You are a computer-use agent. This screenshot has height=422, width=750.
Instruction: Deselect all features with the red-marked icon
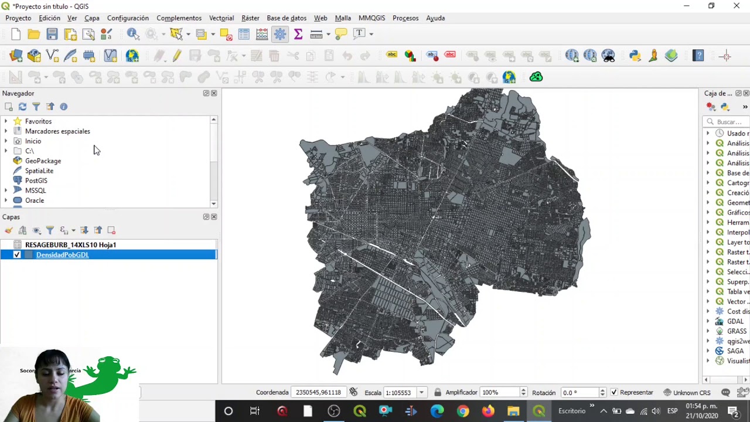(226, 34)
